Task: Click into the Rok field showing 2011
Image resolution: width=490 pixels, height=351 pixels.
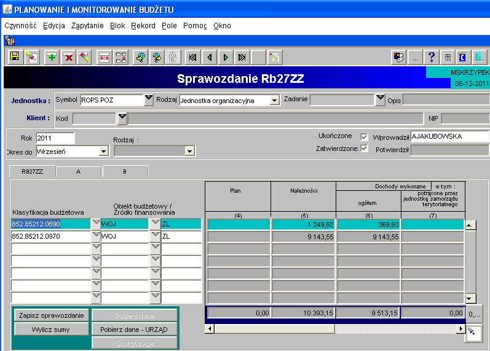Action: pos(55,138)
